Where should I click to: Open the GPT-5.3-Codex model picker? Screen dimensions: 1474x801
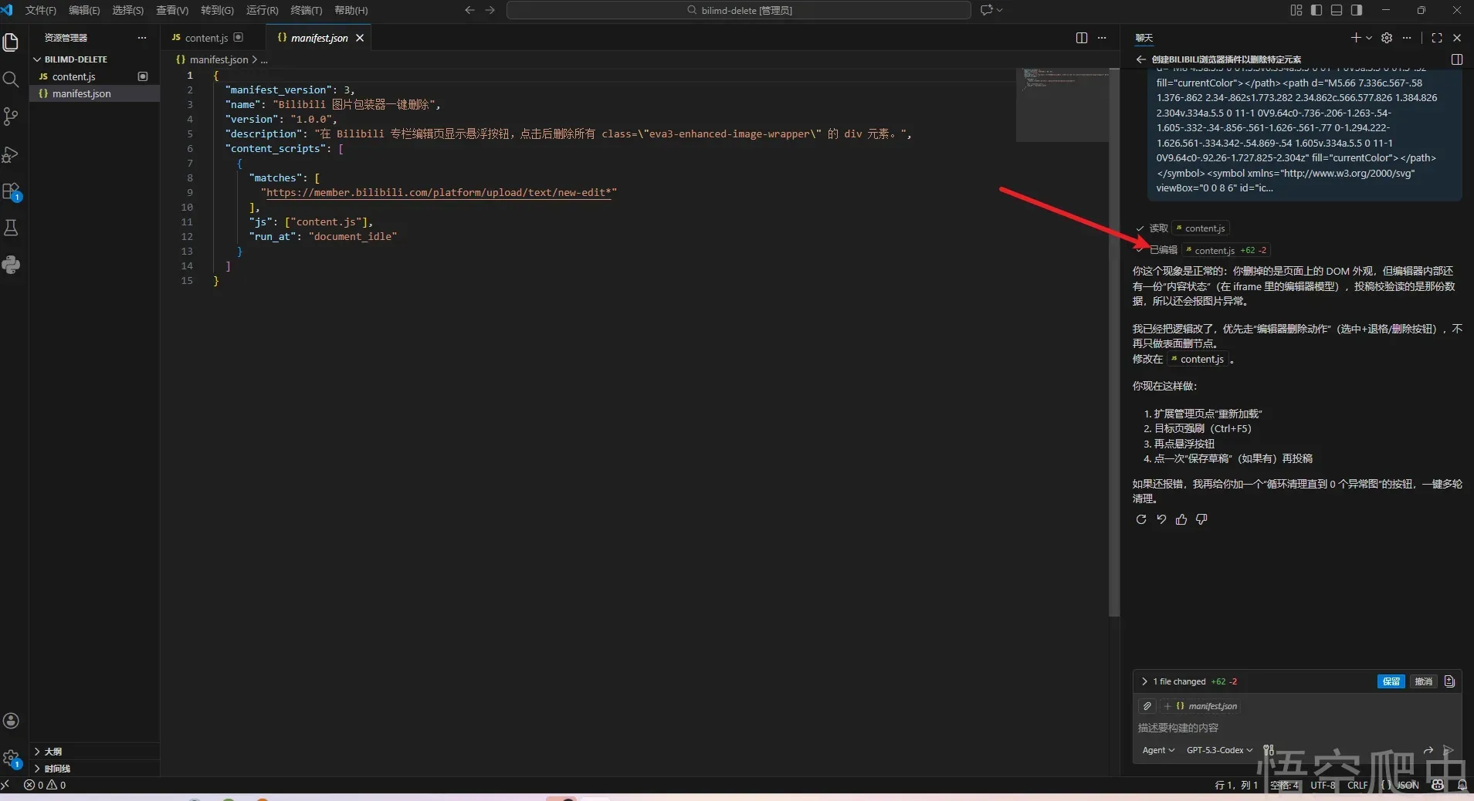coord(1219,750)
